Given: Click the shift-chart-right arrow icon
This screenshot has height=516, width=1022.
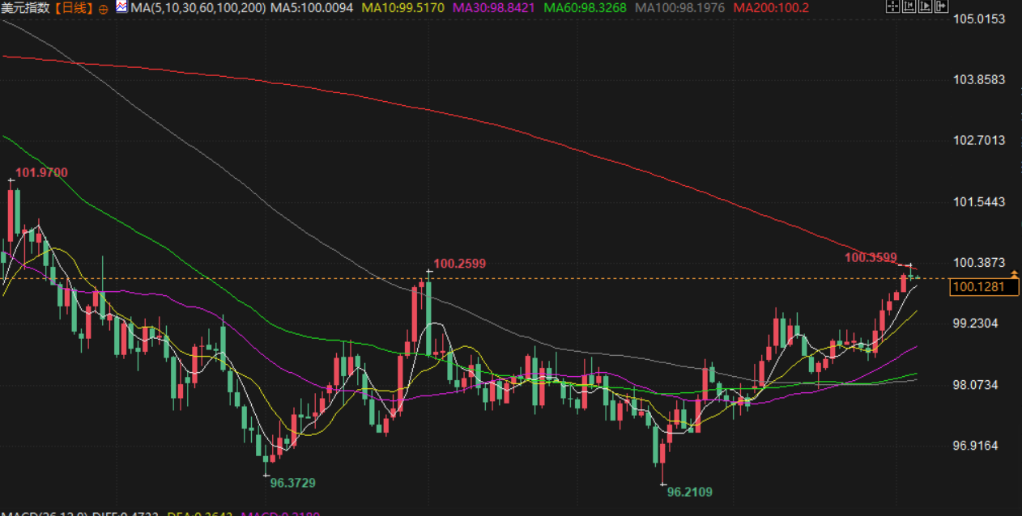Looking at the screenshot, I should tap(941, 6).
